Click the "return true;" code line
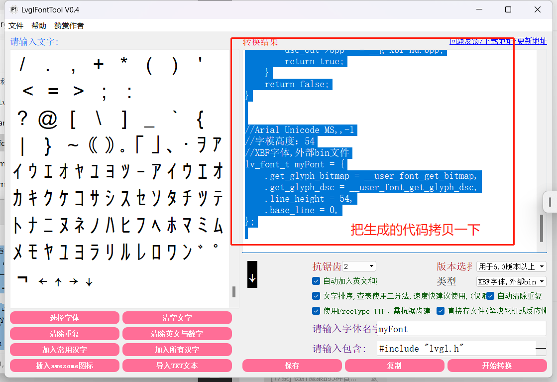This screenshot has width=557, height=382. (x=314, y=61)
